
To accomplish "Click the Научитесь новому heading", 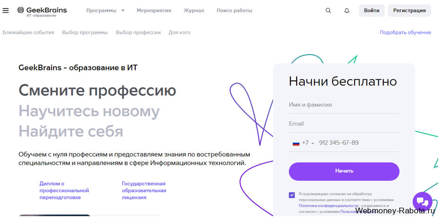I will point(89,111).
